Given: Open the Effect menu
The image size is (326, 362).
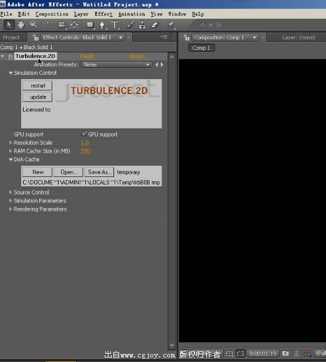Looking at the screenshot, I should (103, 14).
